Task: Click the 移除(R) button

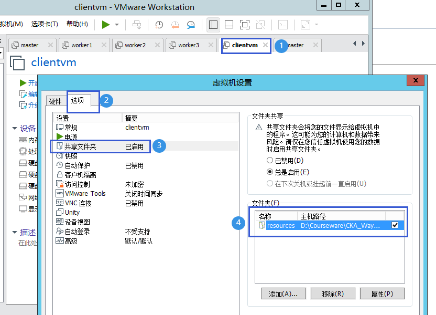Action: pos(333,294)
